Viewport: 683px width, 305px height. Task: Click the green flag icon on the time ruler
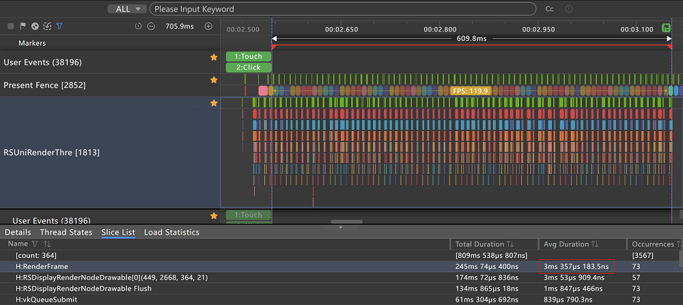[666, 28]
